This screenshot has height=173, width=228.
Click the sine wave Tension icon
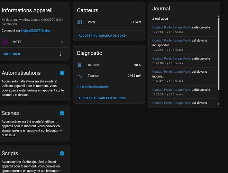point(80,75)
